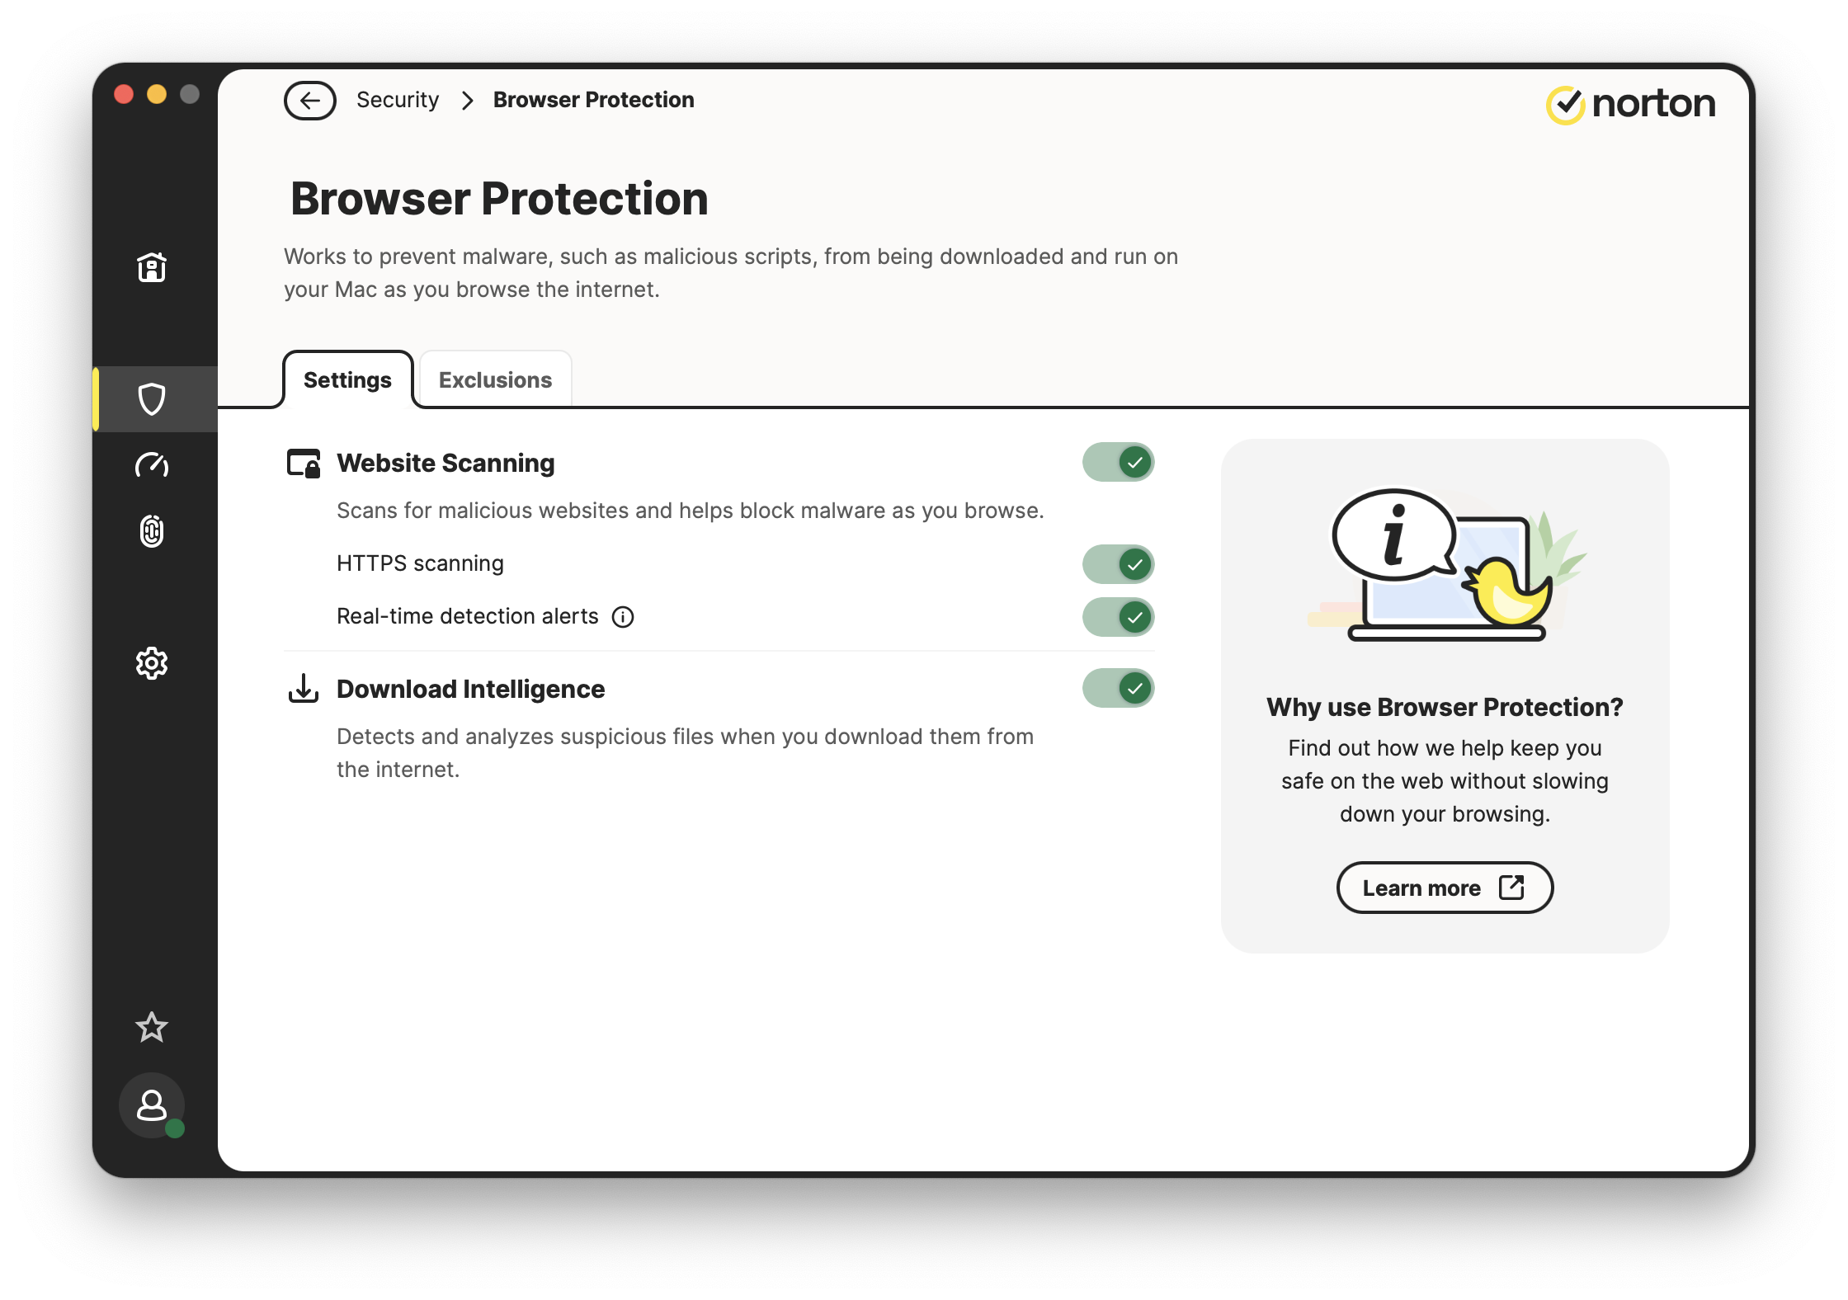Disable the Website Scanning toggle
This screenshot has height=1300, width=1848.
[1118, 462]
